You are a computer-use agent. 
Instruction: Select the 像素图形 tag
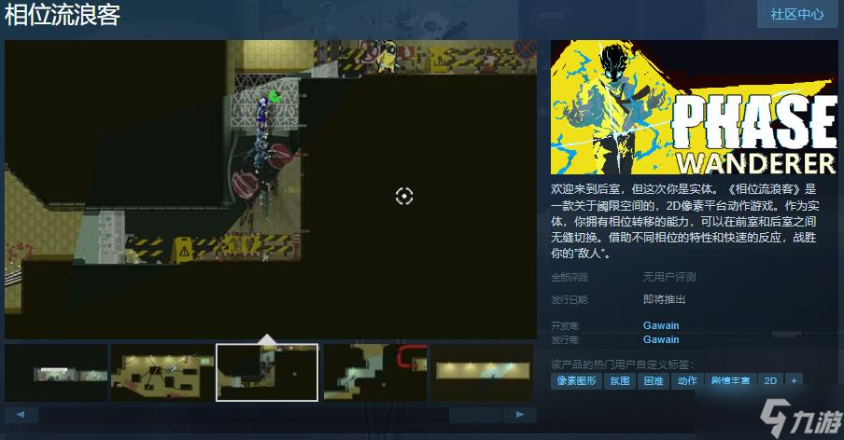(576, 380)
